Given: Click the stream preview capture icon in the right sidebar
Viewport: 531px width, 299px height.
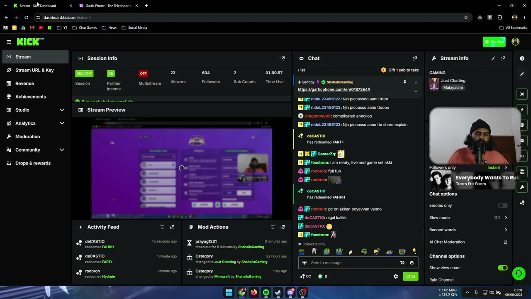Looking at the screenshot, I should 522,94.
